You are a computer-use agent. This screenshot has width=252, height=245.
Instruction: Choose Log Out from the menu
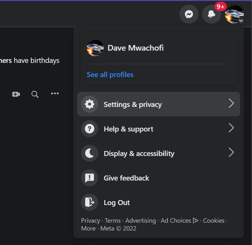tap(159, 202)
